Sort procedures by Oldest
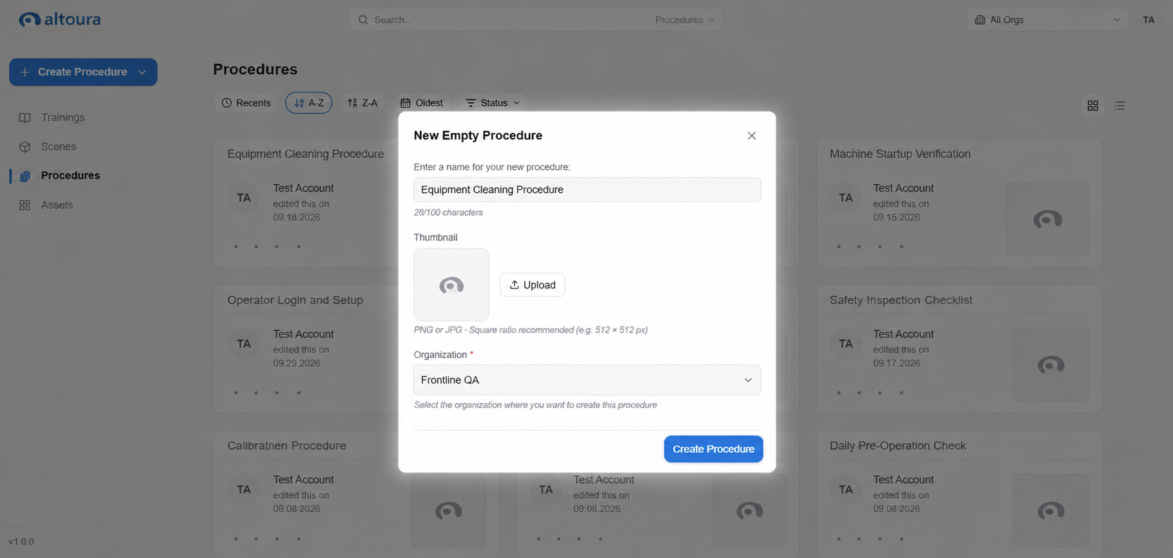 tap(422, 103)
